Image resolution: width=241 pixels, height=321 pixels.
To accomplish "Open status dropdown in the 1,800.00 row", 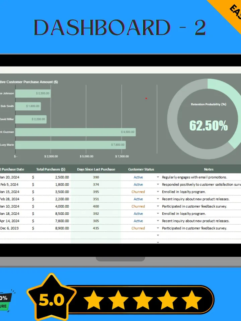I will pos(158,185).
